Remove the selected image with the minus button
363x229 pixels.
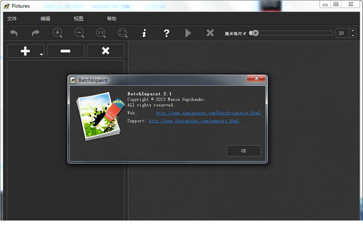pyautogui.click(x=65, y=51)
